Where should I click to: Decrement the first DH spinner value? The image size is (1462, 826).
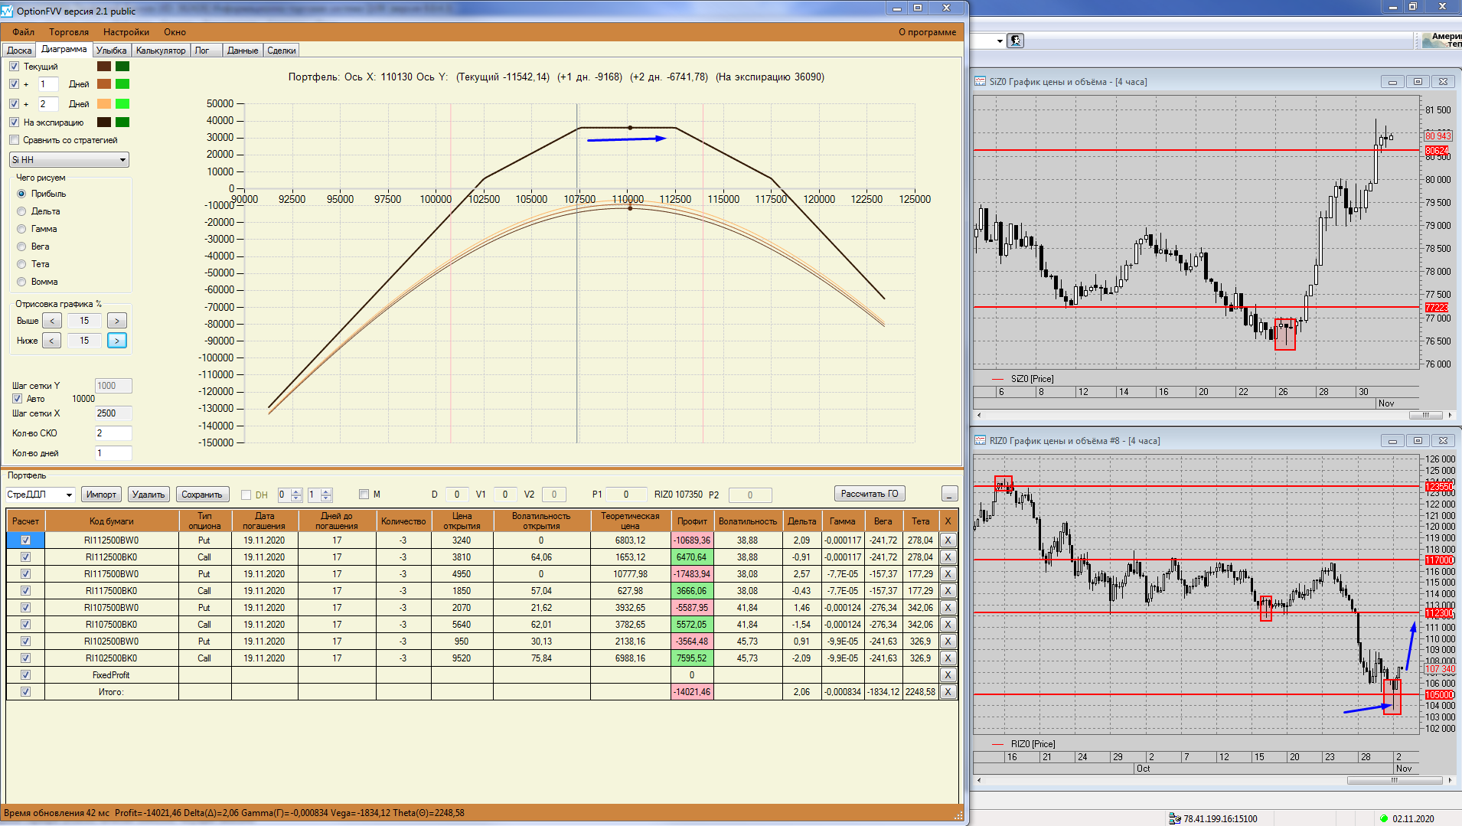pyautogui.click(x=297, y=498)
